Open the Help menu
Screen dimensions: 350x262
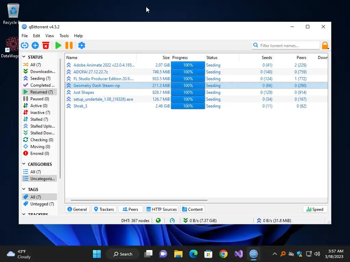pos(78,35)
